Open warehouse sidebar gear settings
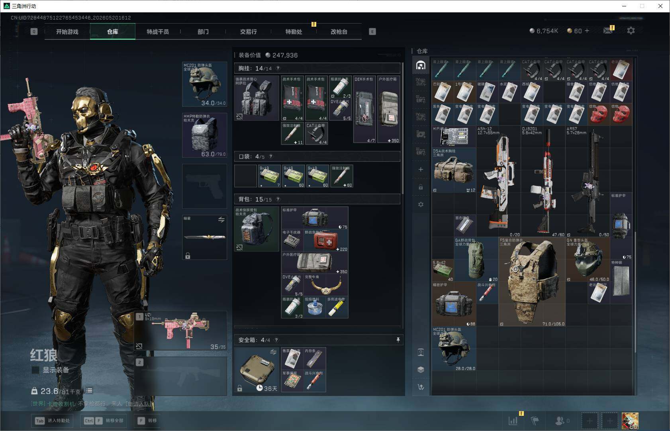The width and height of the screenshot is (670, 431). pyautogui.click(x=421, y=204)
